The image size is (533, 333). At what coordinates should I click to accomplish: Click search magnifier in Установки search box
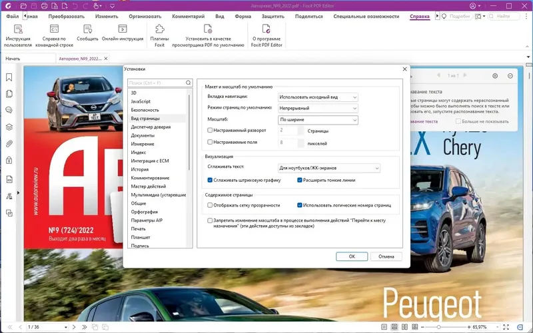[x=189, y=83]
